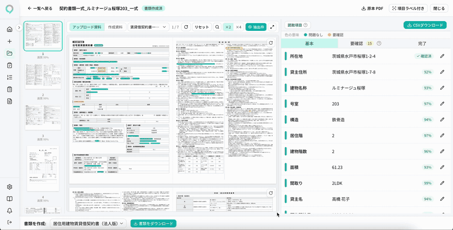
Task: Switch to 作成資料 tab
Action: [x=115, y=27]
